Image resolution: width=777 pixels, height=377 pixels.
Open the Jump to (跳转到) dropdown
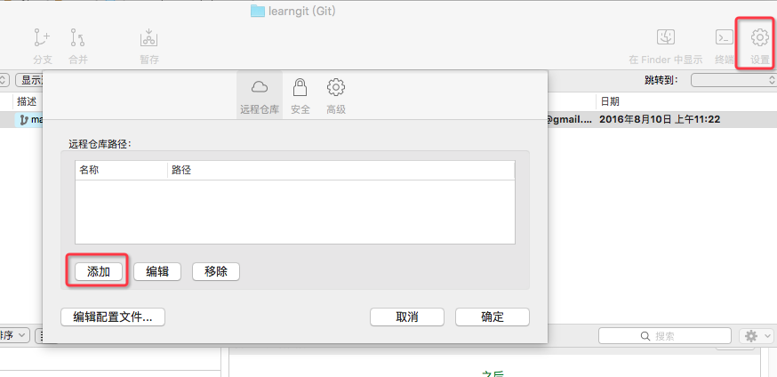coord(733,80)
